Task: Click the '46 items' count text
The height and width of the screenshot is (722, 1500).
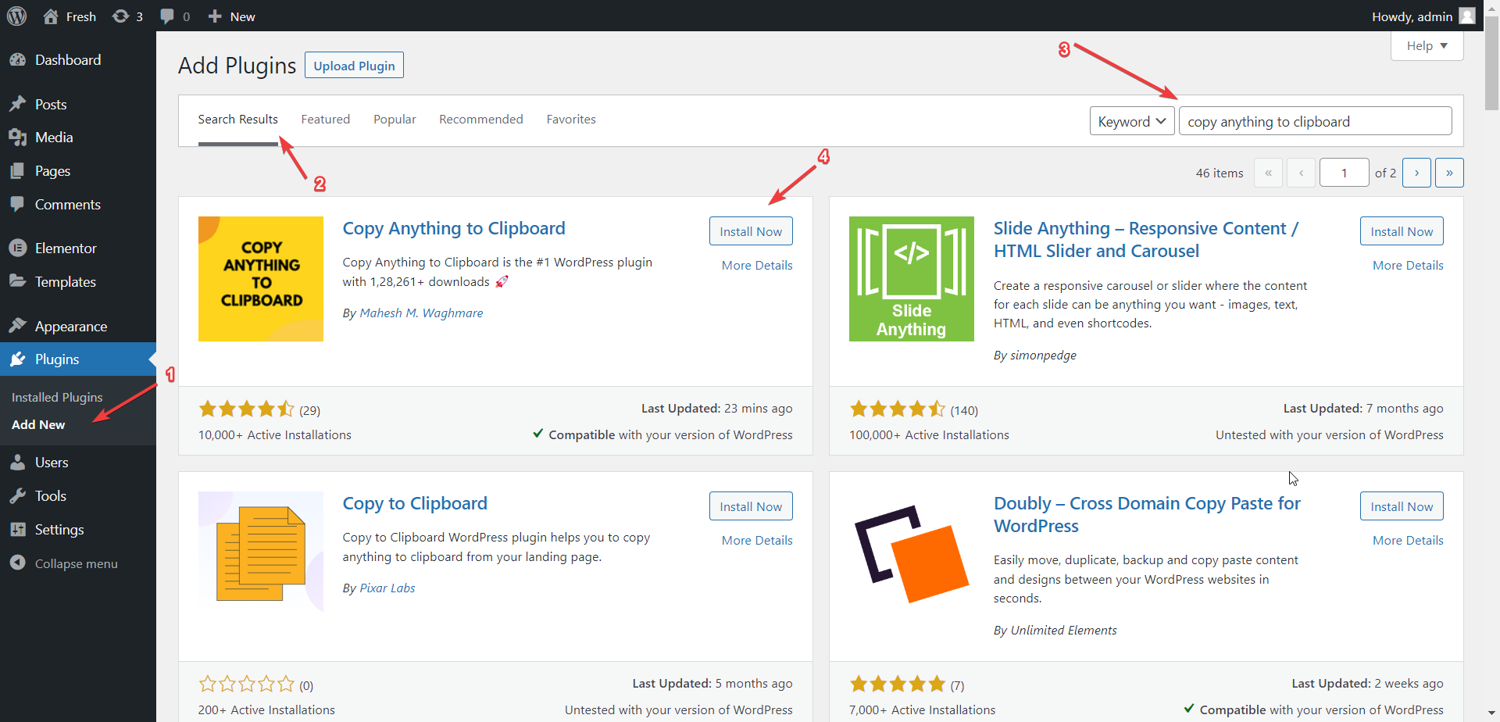Action: (x=1220, y=173)
